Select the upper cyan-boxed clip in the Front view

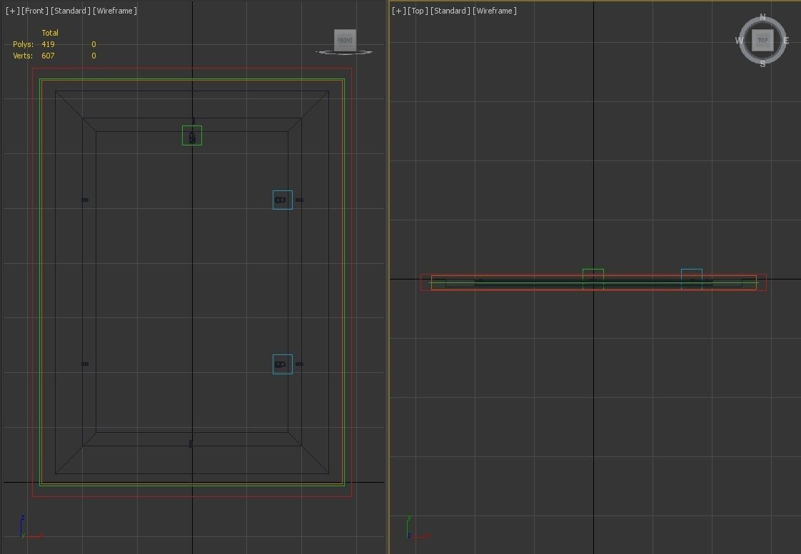(x=283, y=200)
